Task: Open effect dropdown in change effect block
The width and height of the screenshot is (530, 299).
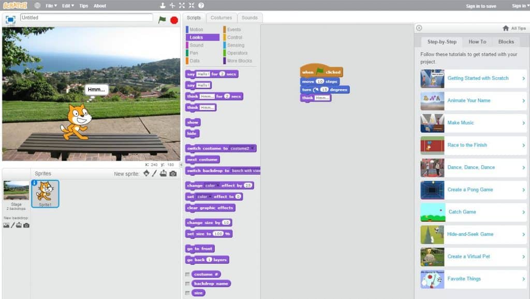Action: click(212, 186)
